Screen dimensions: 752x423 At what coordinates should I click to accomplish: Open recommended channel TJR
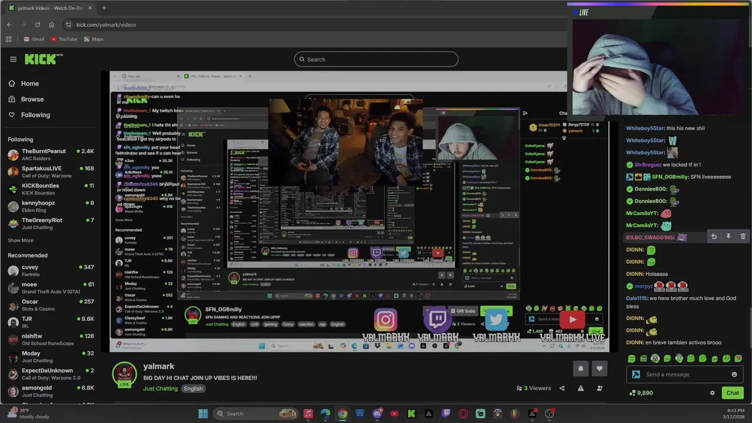point(51,322)
